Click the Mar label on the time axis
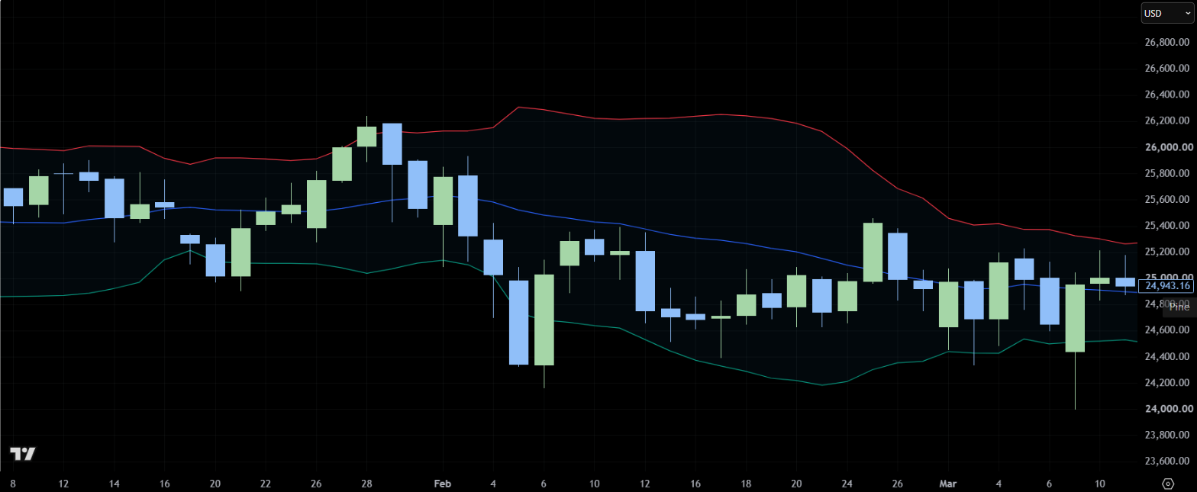This screenshot has height=492, width=1197. click(947, 484)
